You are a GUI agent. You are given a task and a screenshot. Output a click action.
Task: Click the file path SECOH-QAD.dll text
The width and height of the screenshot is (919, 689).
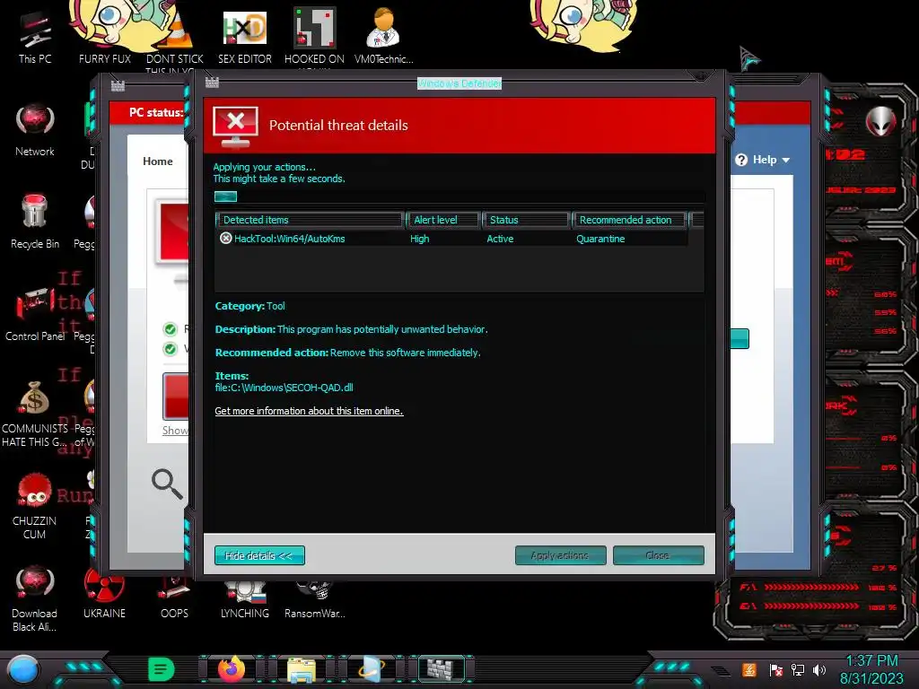(x=284, y=388)
